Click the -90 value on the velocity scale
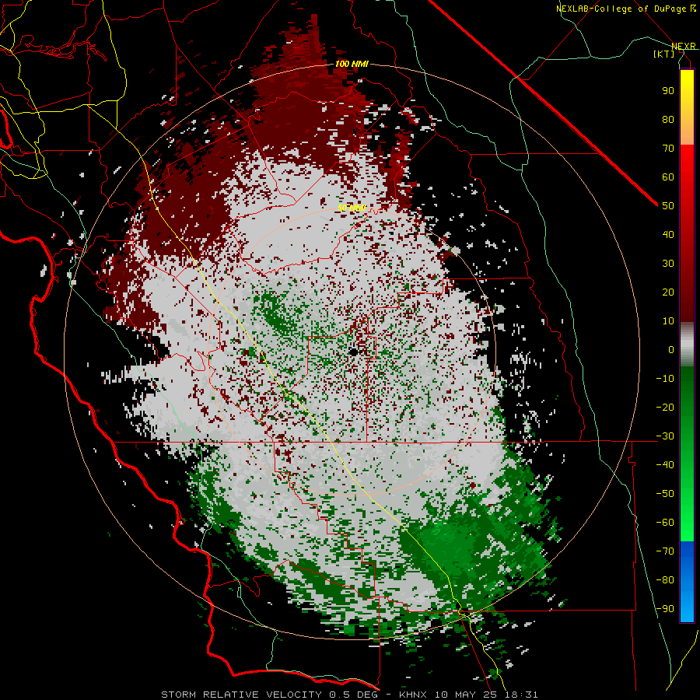The image size is (700, 700). click(x=665, y=609)
